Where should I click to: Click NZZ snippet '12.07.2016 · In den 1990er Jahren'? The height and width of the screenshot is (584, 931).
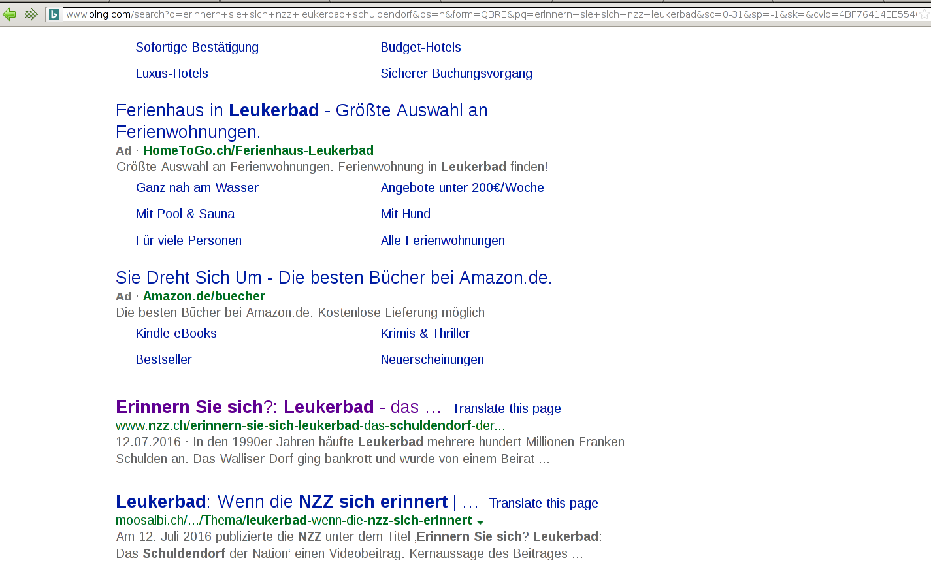tap(370, 450)
